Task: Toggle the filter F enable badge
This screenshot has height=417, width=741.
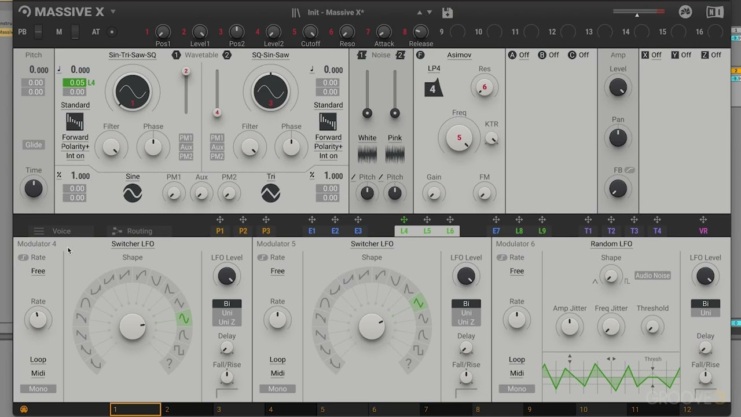Action: 420,55
